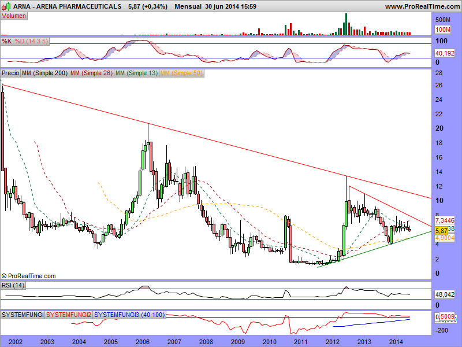Click the -200 scale label

coord(441,330)
